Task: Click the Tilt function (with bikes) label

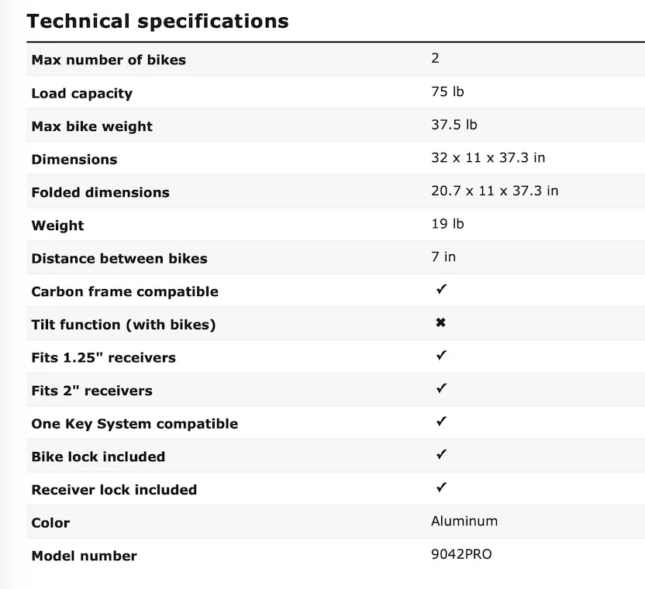Action: pos(123,325)
